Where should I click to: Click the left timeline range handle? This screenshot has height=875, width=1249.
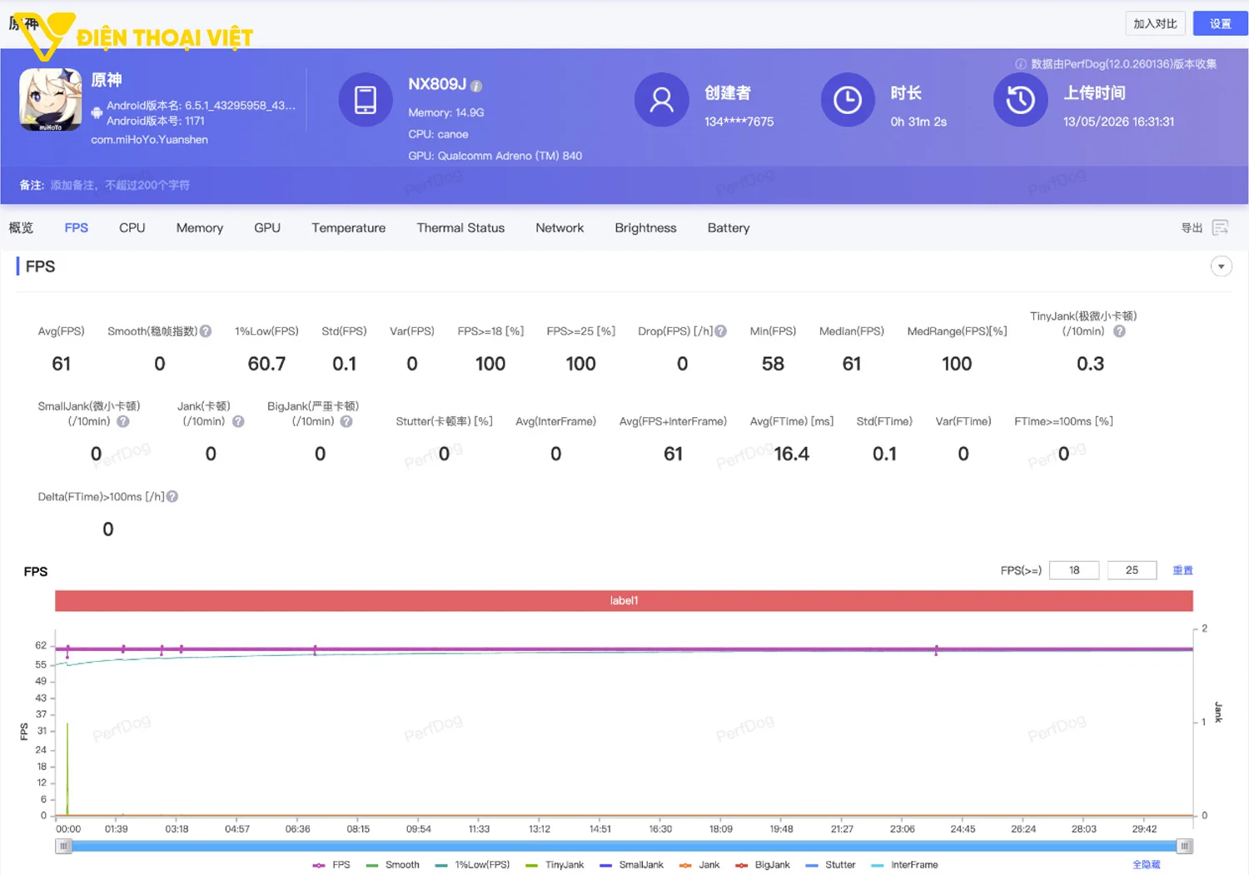pos(63,846)
